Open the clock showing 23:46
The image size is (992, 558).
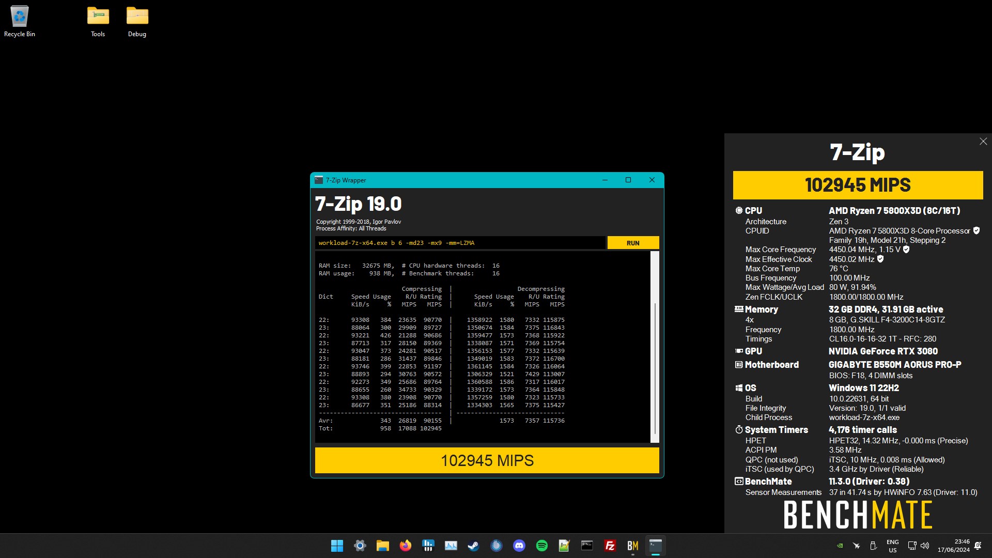(x=954, y=546)
